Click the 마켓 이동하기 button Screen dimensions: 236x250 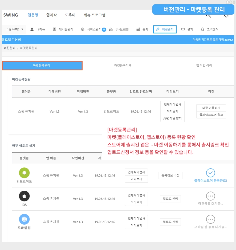pos(211,108)
